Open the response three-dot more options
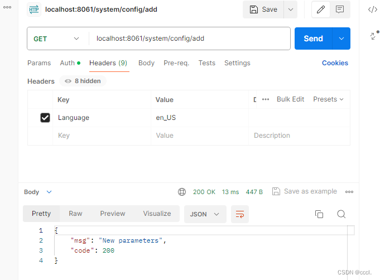380x280 pixels. tap(349, 192)
